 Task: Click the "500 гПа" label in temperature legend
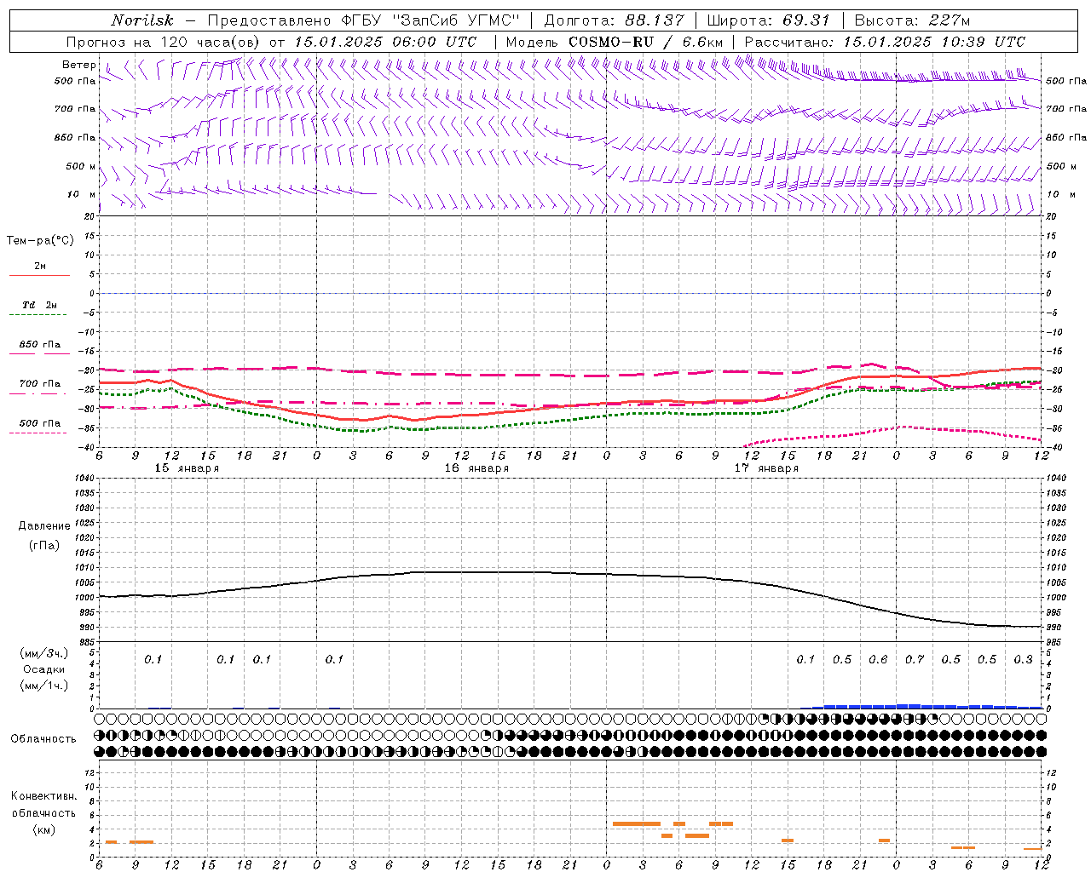pyautogui.click(x=40, y=423)
